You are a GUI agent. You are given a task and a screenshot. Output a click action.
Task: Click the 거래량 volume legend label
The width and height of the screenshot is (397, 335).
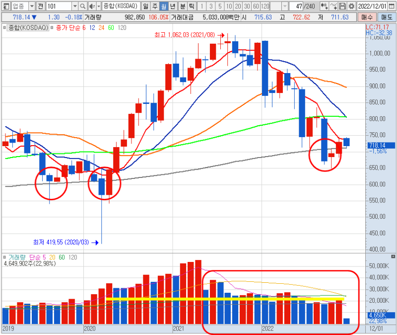(x=17, y=257)
